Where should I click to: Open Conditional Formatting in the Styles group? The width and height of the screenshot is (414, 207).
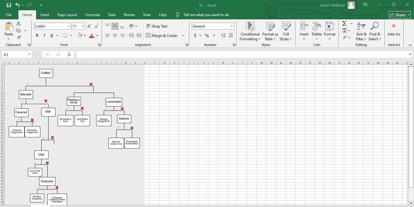[x=250, y=31]
